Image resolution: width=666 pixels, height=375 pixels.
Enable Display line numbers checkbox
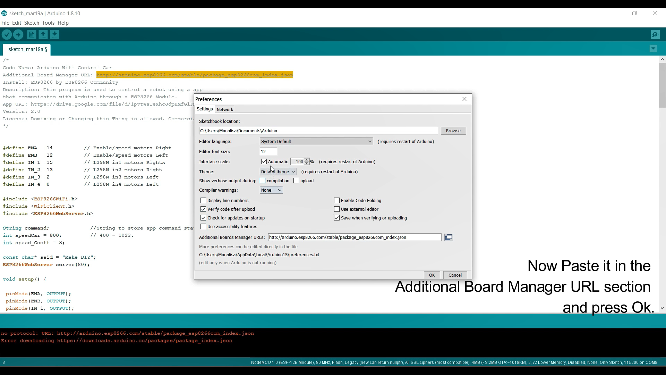tap(203, 201)
